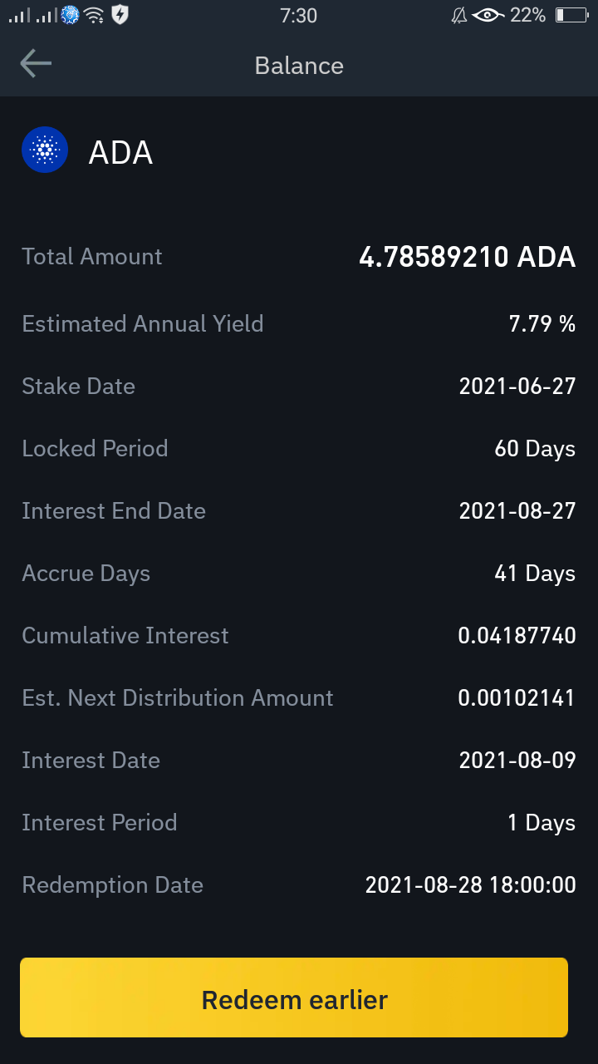Tap the ADA asset name
The image size is (598, 1064).
point(120,153)
